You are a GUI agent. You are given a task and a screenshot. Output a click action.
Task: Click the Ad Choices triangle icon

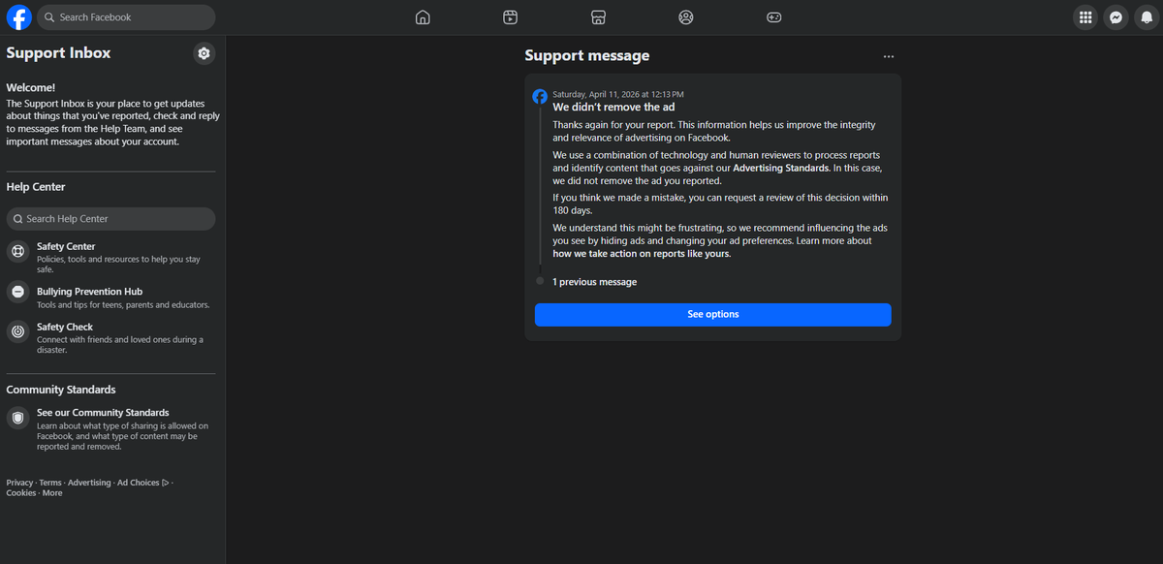[166, 483]
